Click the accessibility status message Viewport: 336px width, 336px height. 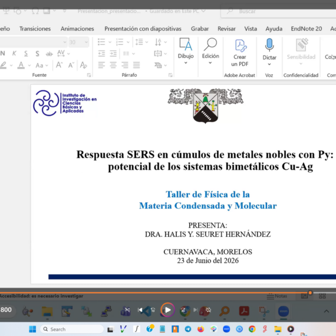(x=41, y=296)
